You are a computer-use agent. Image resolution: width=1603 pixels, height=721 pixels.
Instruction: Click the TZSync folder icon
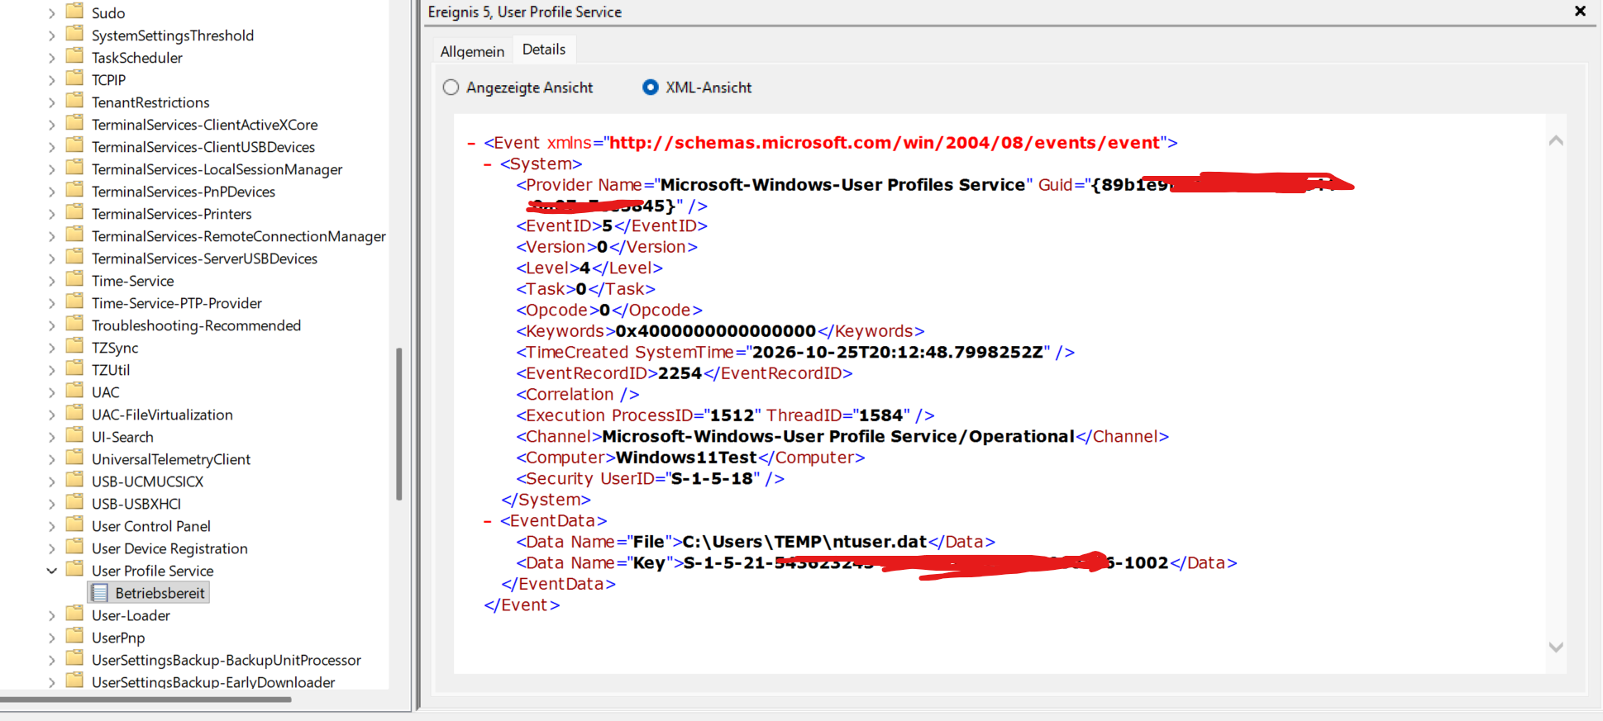click(75, 346)
